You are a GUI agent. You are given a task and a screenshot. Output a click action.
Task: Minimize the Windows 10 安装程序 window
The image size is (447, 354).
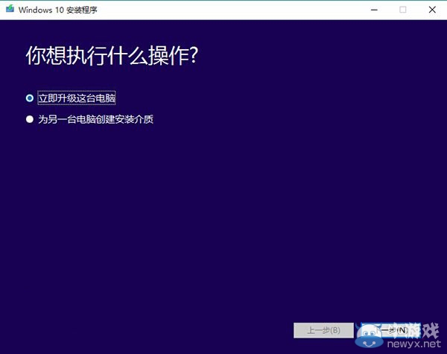tap(374, 10)
